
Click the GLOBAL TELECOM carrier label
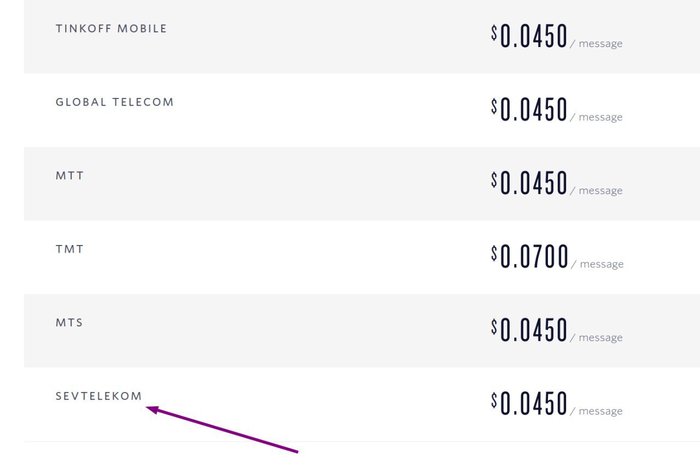click(115, 102)
